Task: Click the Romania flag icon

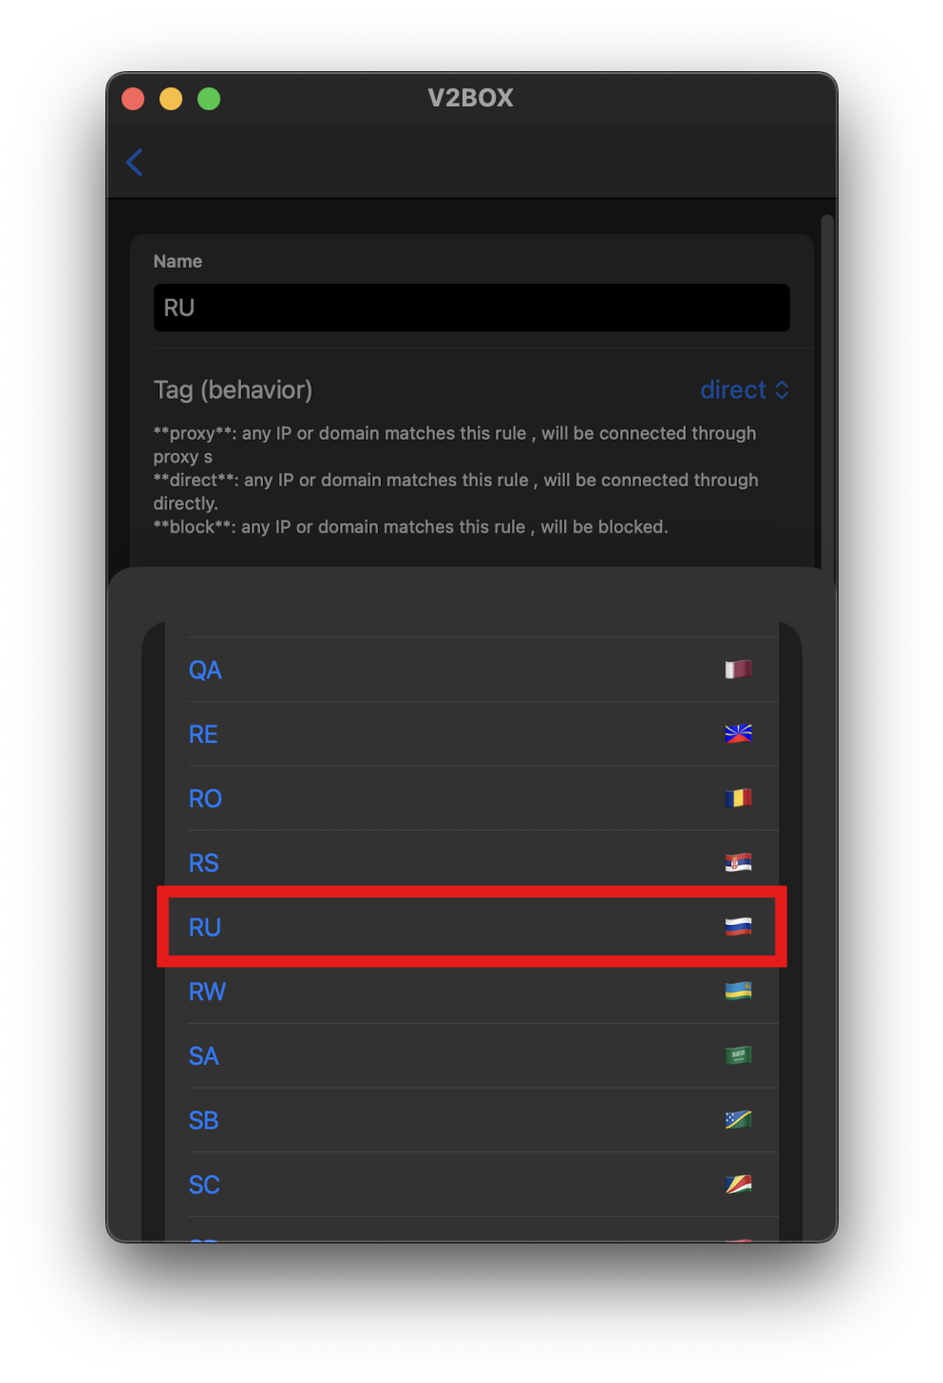Action: point(738,799)
